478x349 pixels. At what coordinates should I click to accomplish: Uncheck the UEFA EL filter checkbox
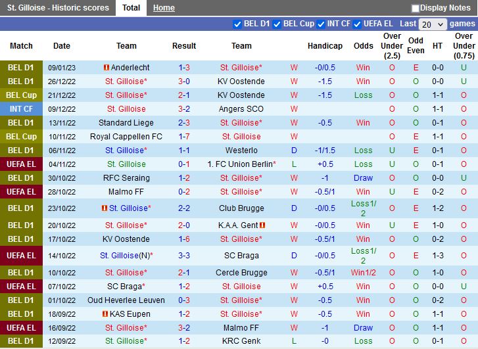(x=357, y=24)
